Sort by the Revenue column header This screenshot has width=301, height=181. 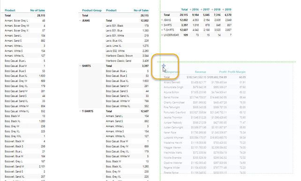pyautogui.click(x=200, y=72)
